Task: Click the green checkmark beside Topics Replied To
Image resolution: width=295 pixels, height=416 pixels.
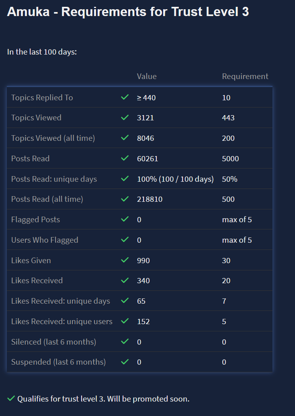Action: coord(125,97)
